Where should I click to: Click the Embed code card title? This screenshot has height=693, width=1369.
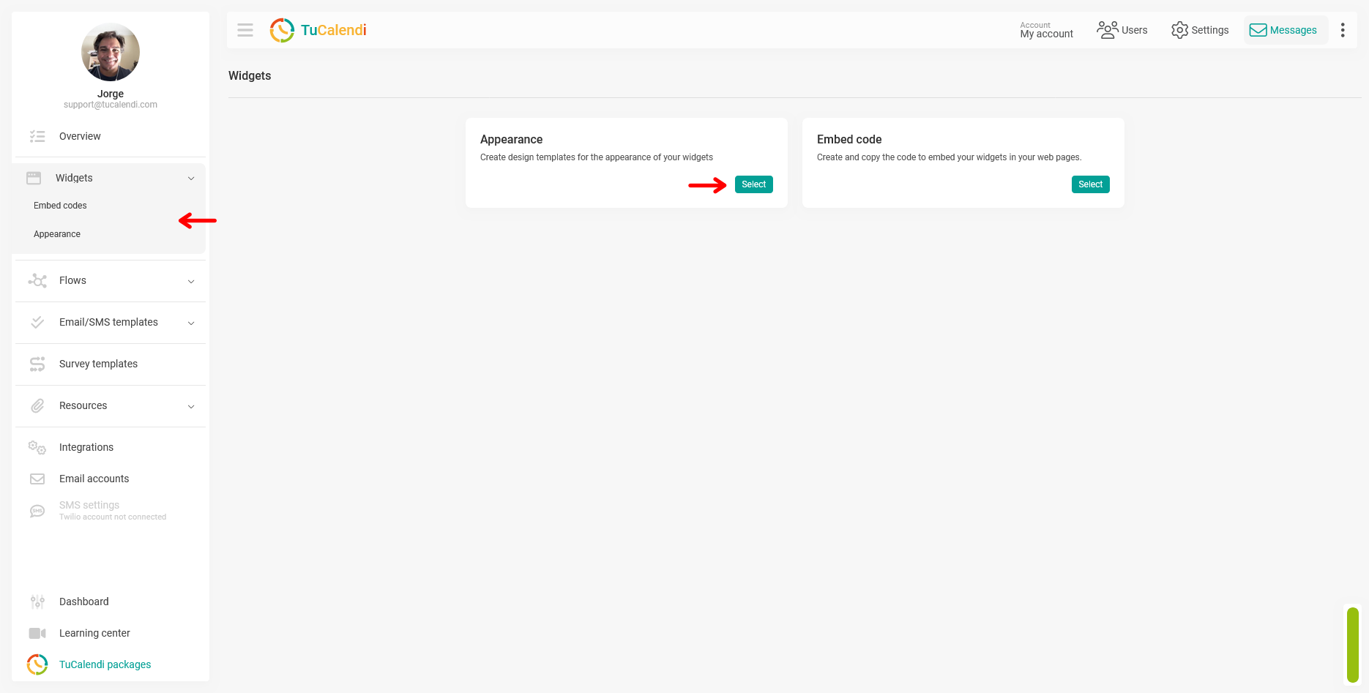click(x=849, y=139)
